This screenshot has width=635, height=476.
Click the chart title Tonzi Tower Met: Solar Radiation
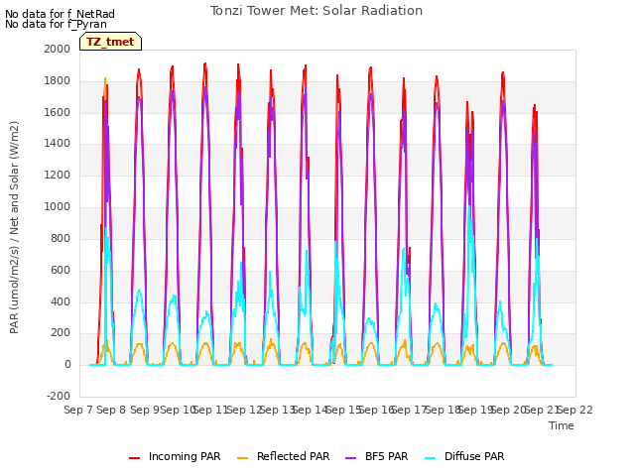(317, 11)
